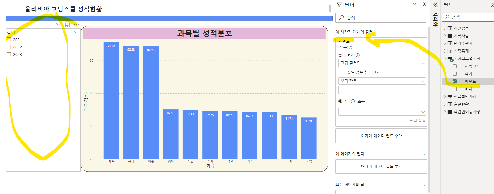Expand the 출결현황 table chevron

tap(445, 104)
